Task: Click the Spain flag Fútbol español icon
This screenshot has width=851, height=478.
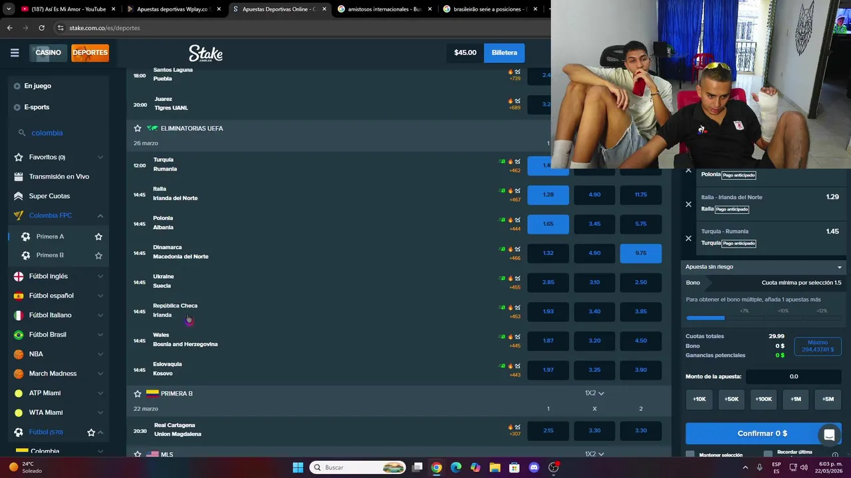Action: pyautogui.click(x=19, y=295)
